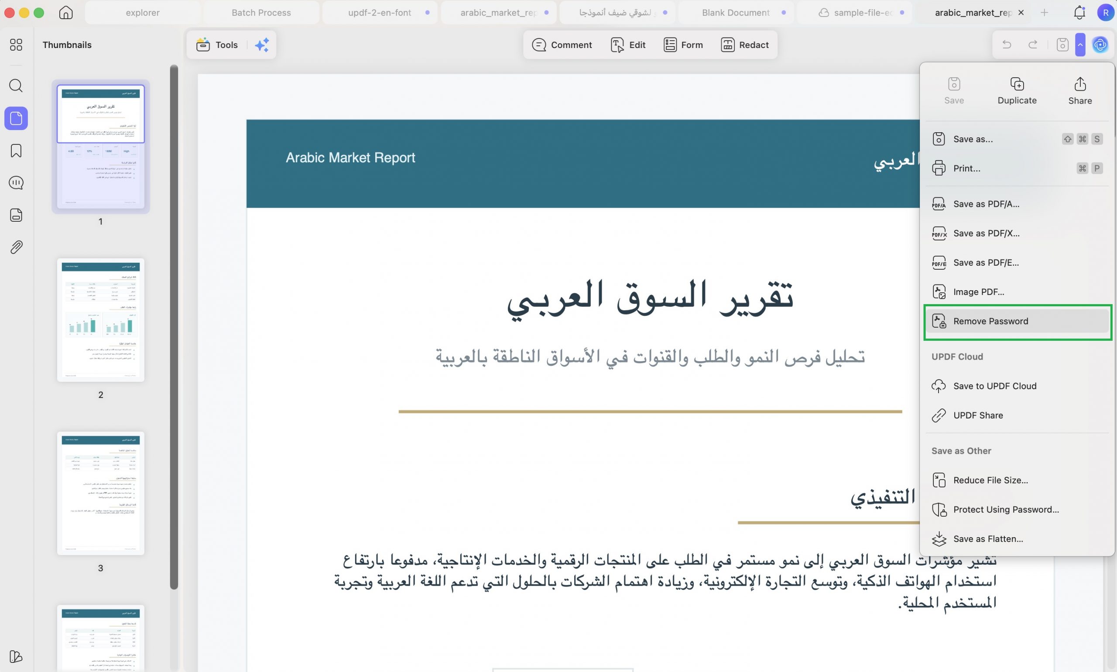Select Save to UPDF Cloud
The image size is (1117, 672).
(x=1017, y=386)
